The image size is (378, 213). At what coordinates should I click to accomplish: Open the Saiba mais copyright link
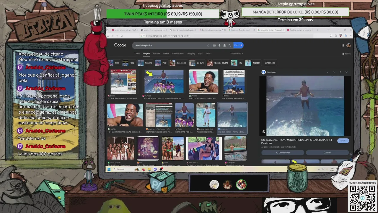point(291,147)
